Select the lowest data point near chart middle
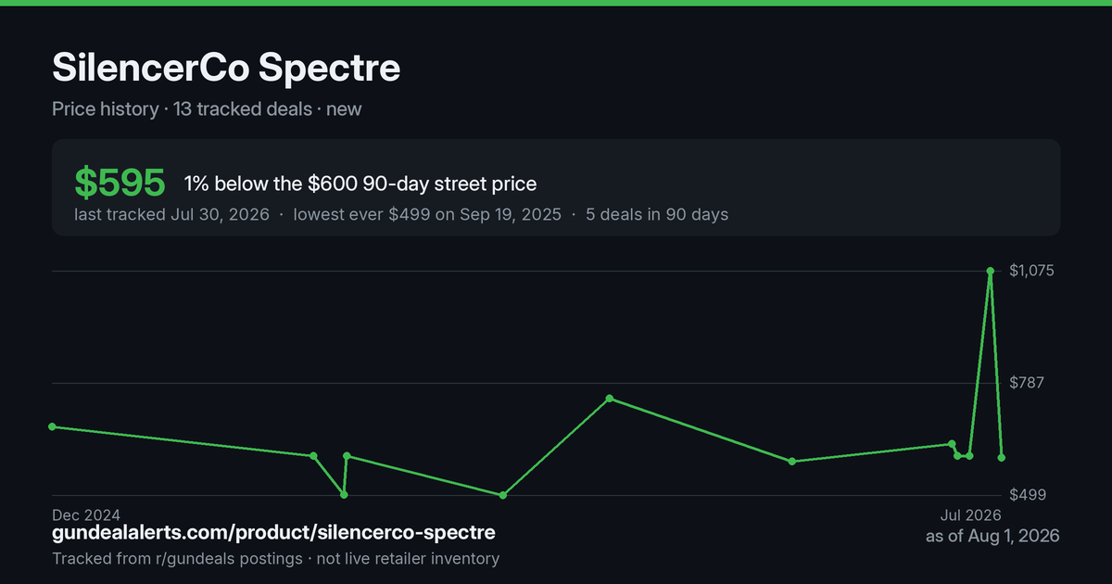This screenshot has height=584, width=1112. 503,495
